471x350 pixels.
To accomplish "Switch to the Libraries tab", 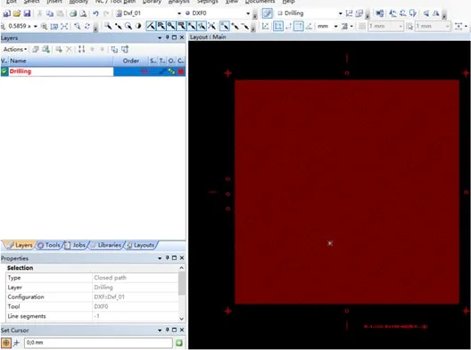I will coord(106,245).
